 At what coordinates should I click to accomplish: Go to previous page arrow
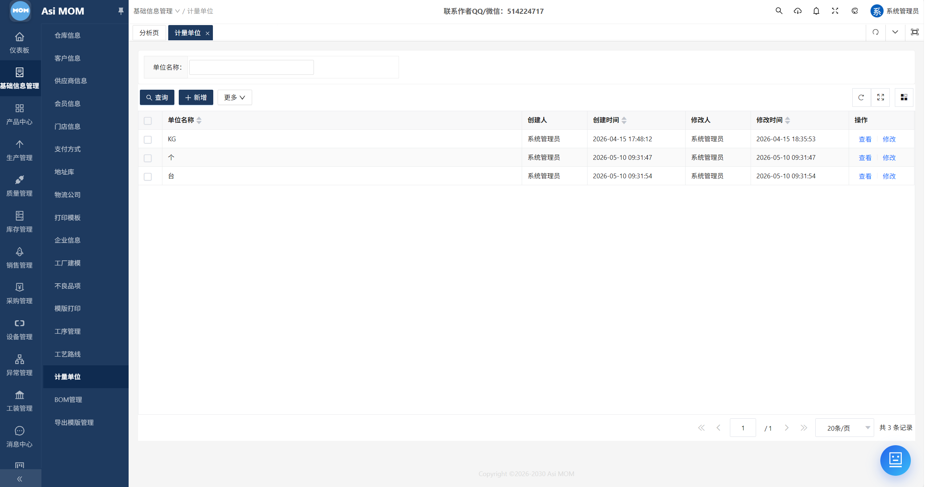718,428
